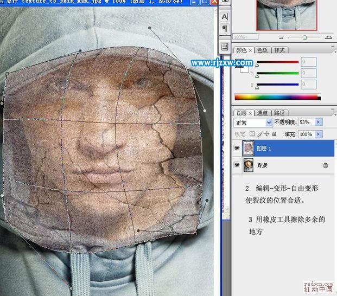Click the Background layer lock icon
Viewport: 337px width, 296px height.
point(326,165)
